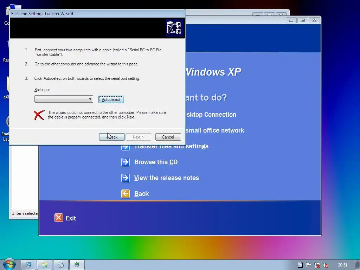Viewport: 360px width, 270px height.
Task: Click the Show desktop strip beside the clock
Action: pyautogui.click(x=358, y=265)
